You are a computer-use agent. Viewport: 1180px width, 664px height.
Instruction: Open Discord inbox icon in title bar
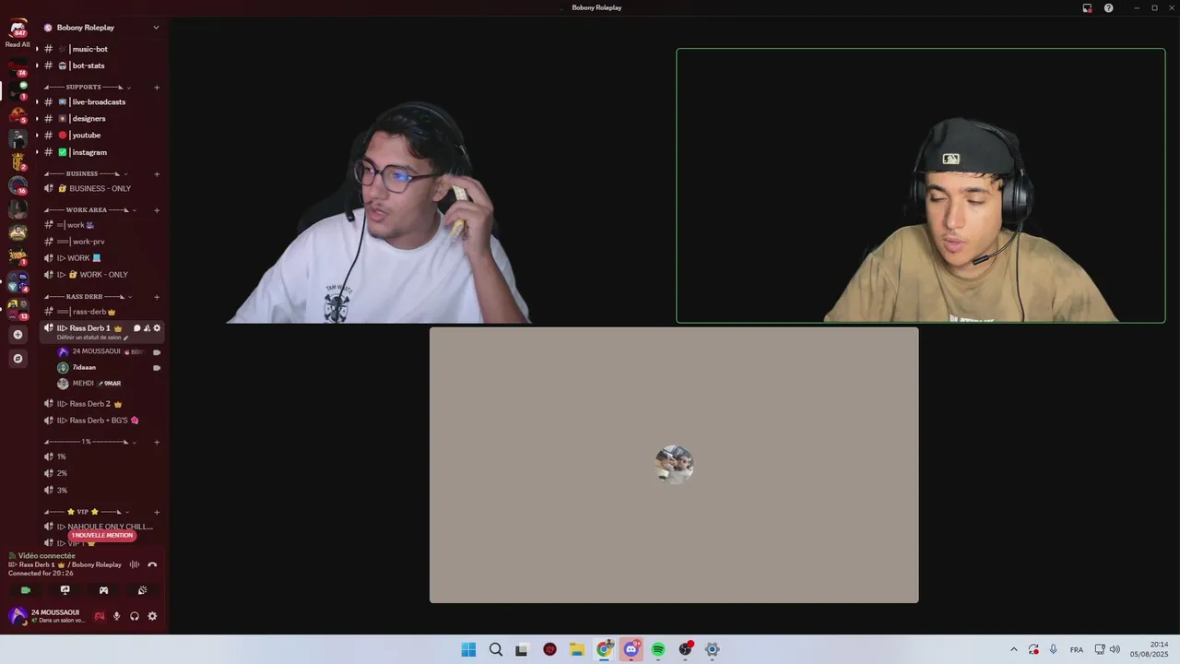click(1087, 7)
